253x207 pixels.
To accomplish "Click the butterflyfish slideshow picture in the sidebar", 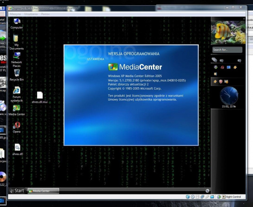I will 228,33.
